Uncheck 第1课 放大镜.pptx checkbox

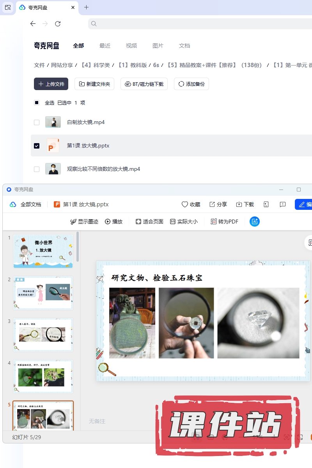37,146
